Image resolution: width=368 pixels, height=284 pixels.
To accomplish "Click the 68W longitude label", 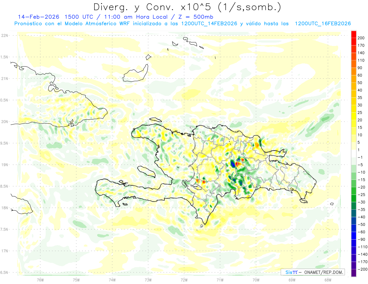I will [328, 280].
